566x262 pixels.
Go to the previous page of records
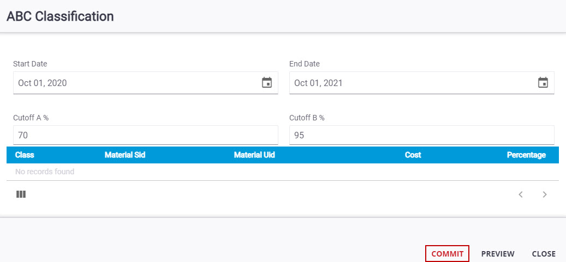tap(521, 194)
